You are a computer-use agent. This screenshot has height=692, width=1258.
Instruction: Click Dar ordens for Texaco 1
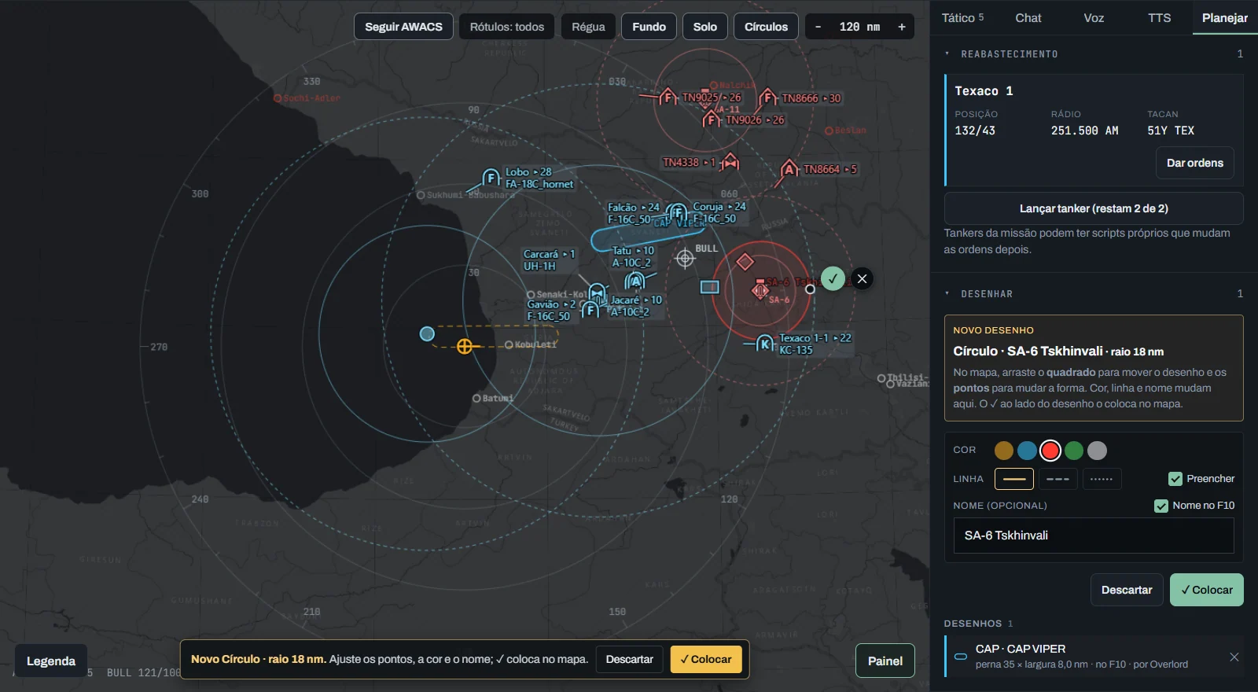click(1195, 163)
